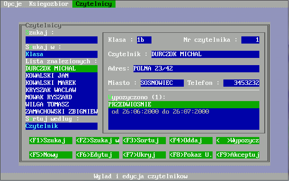Click the Szukaj search input field

pyautogui.click(x=62, y=40)
